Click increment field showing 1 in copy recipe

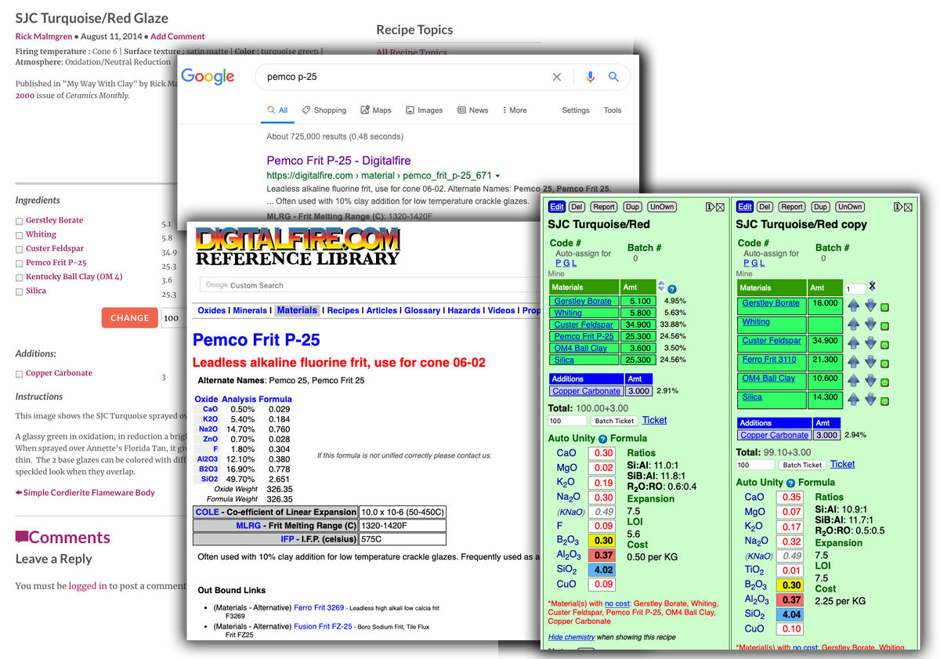click(x=854, y=288)
